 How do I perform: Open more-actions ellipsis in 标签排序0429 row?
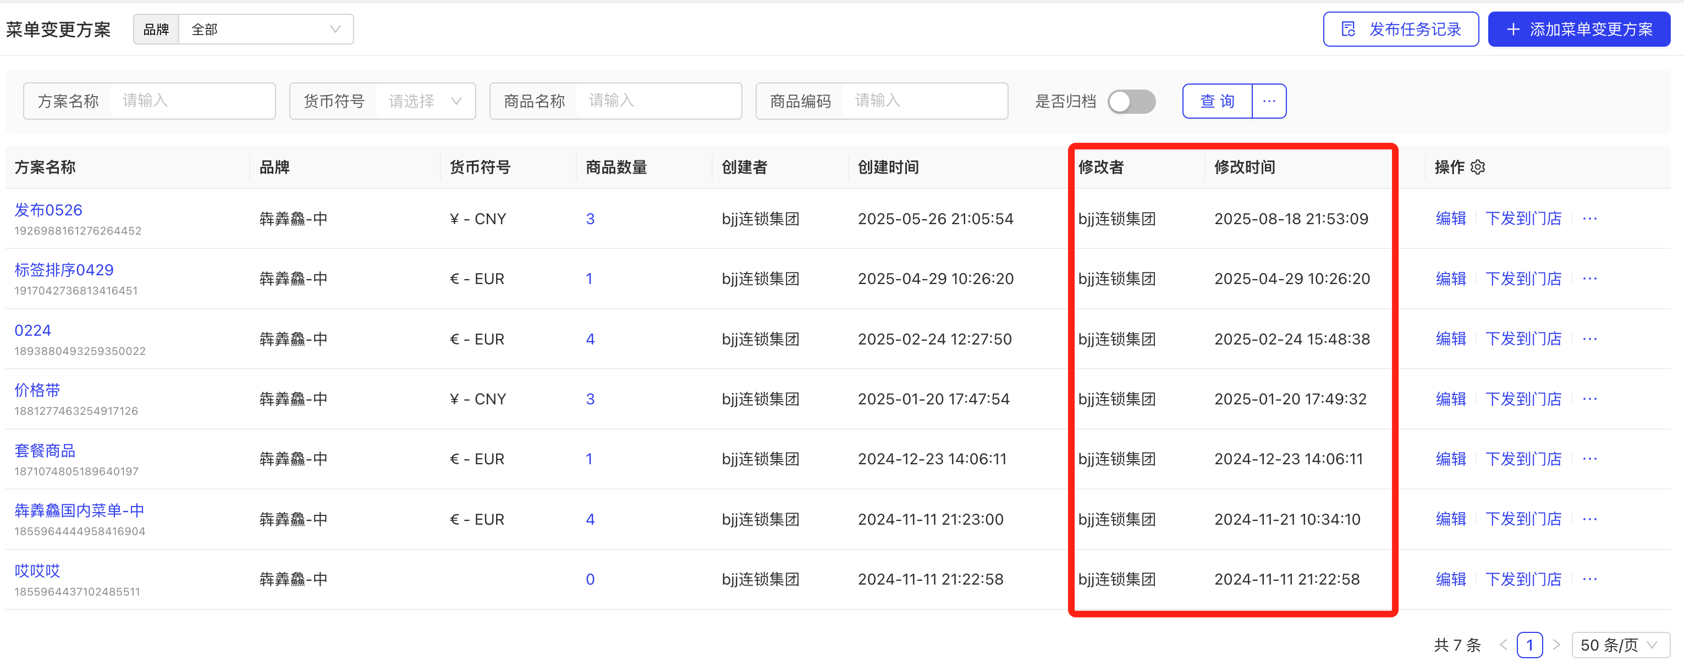click(1589, 279)
